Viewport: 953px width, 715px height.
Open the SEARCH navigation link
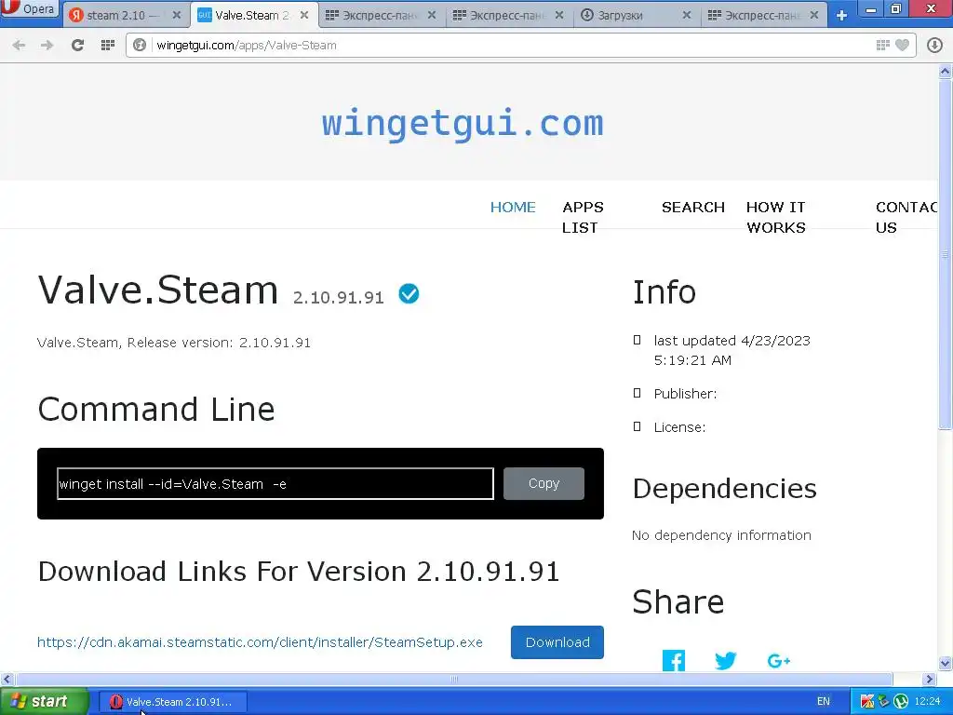(x=692, y=208)
